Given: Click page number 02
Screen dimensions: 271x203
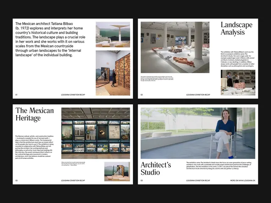Looking at the screenshot, I should (x=141, y=95).
